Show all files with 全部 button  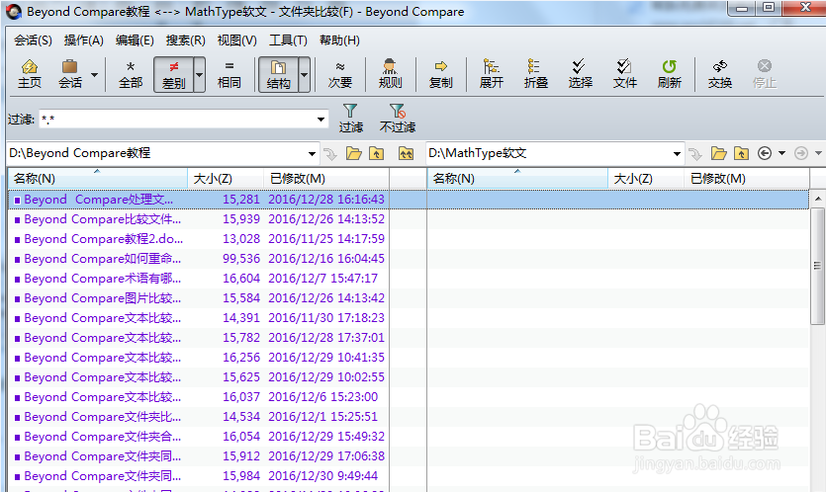131,74
